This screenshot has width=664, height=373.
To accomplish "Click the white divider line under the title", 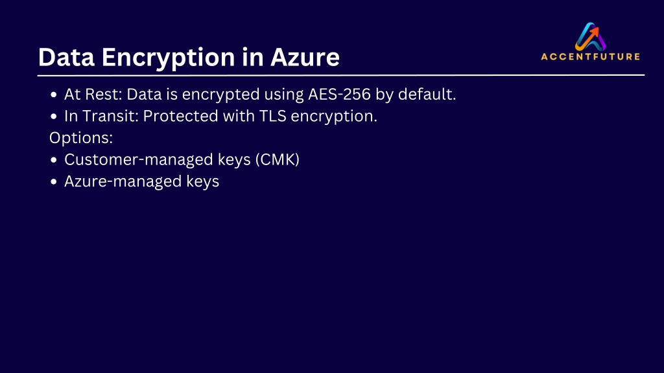I will coord(341,75).
